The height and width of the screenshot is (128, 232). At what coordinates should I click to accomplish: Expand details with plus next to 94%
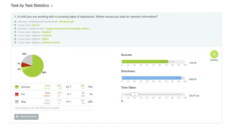click(x=195, y=79)
